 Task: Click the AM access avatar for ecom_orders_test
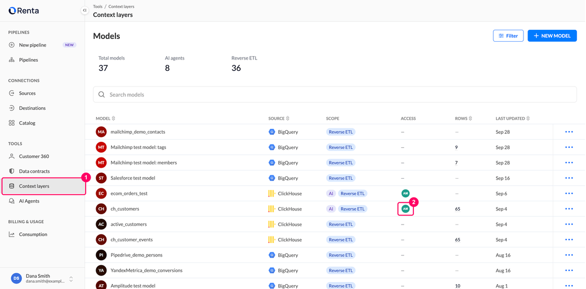(405, 193)
